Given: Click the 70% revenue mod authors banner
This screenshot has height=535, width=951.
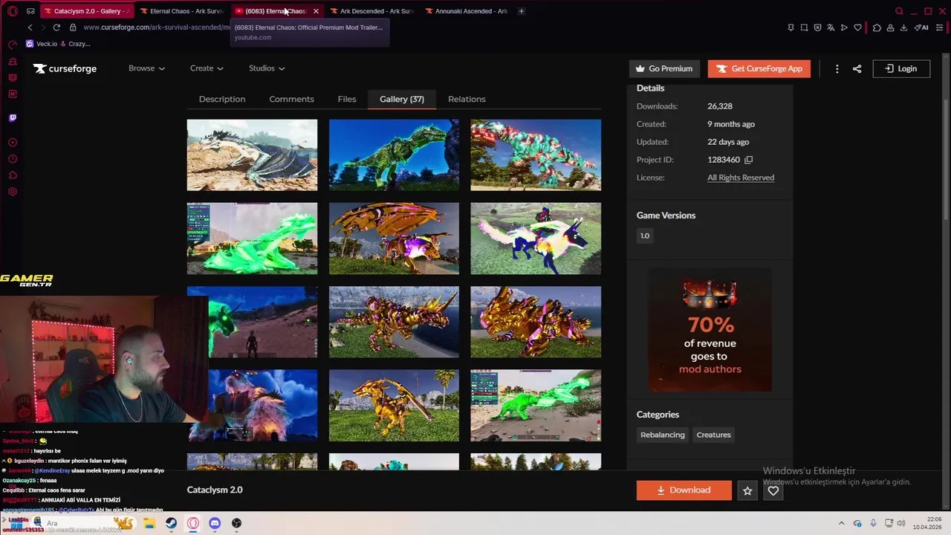Looking at the screenshot, I should click(710, 329).
